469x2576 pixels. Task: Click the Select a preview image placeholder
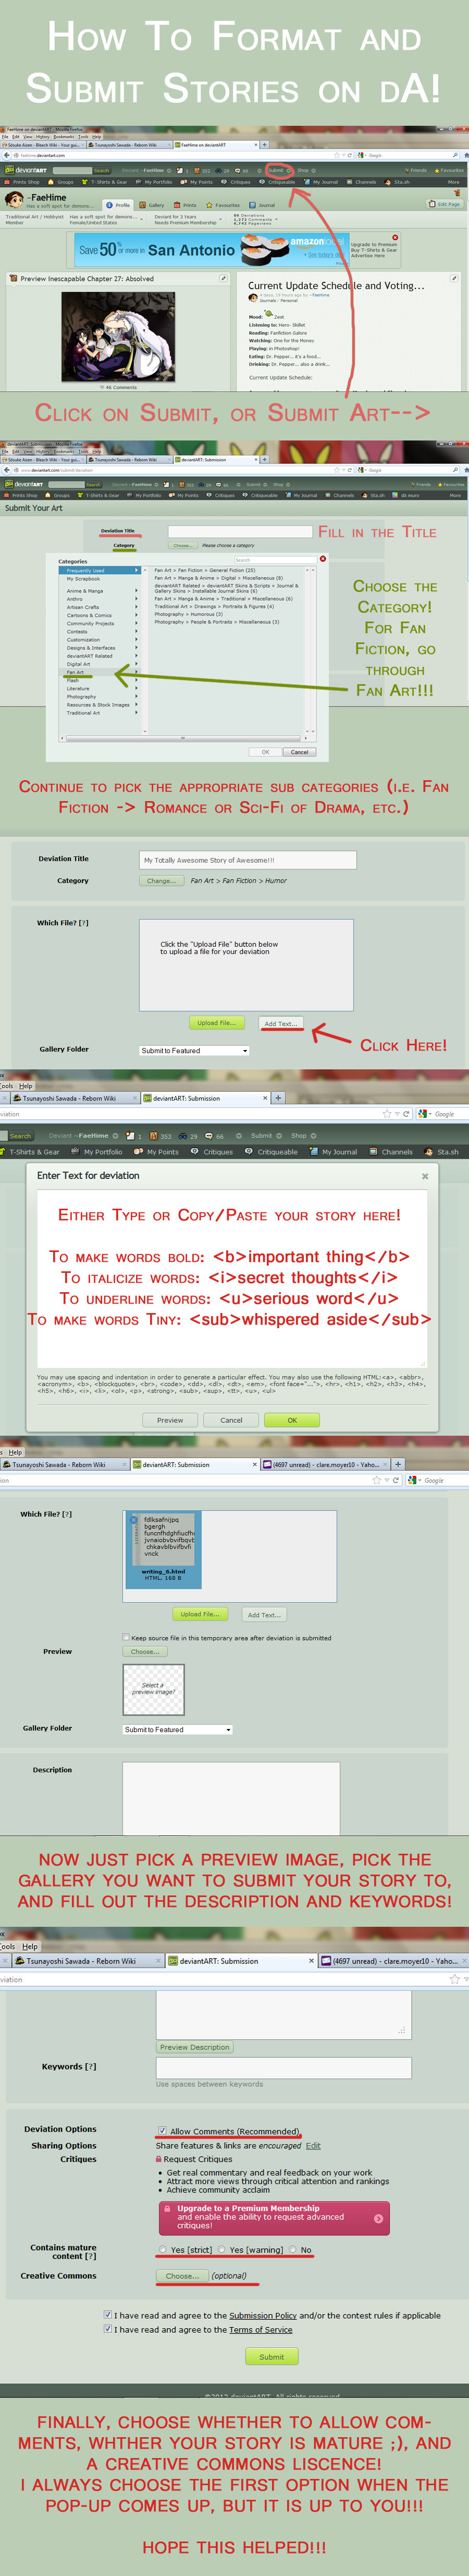click(x=154, y=1689)
